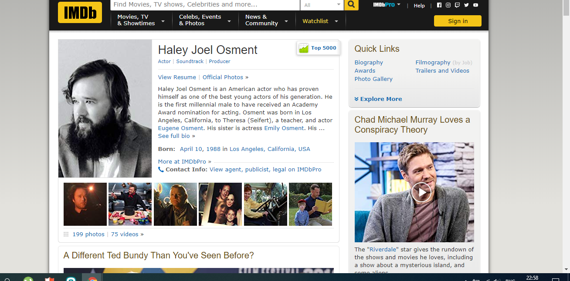Open the red bow tie cooking photo
The image size is (570, 281).
(x=130, y=204)
